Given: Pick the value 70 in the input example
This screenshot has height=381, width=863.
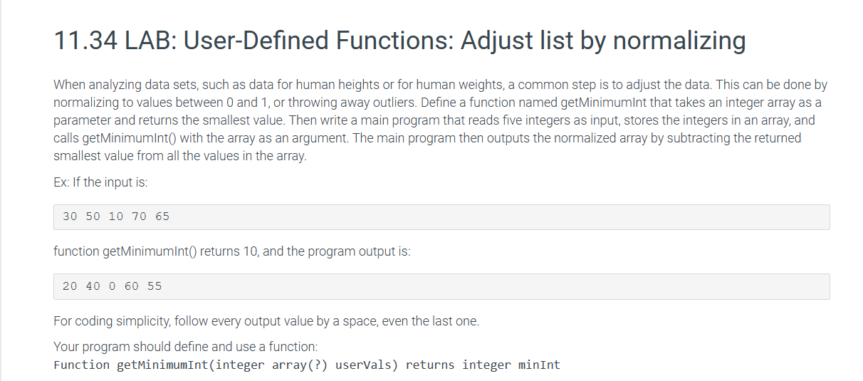Looking at the screenshot, I should click(139, 216).
